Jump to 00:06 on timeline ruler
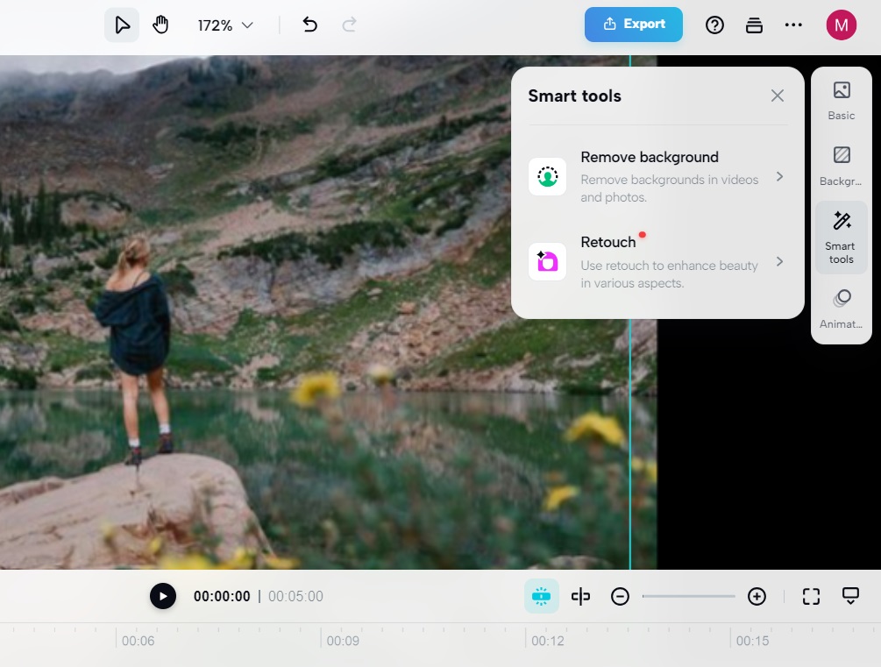The width and height of the screenshot is (881, 667). tap(138, 641)
